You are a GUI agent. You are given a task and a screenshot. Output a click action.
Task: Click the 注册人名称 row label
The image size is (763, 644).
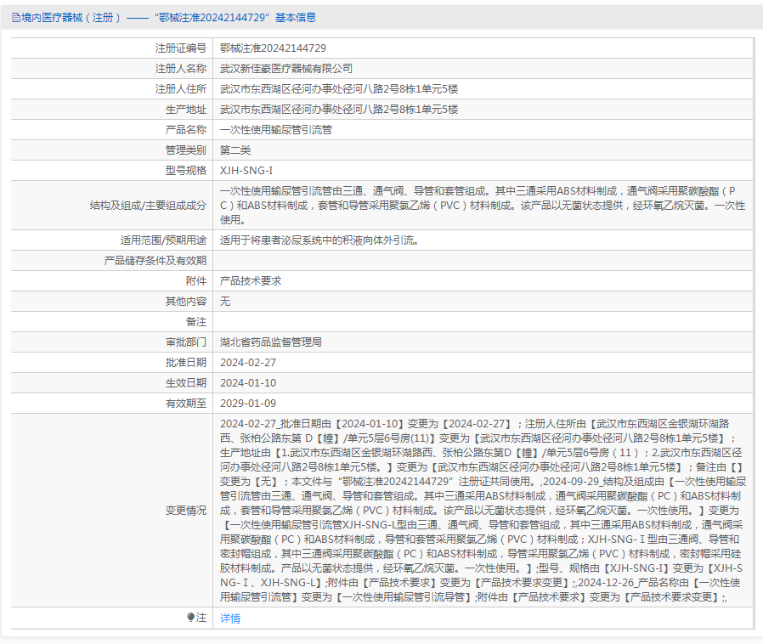(180, 69)
